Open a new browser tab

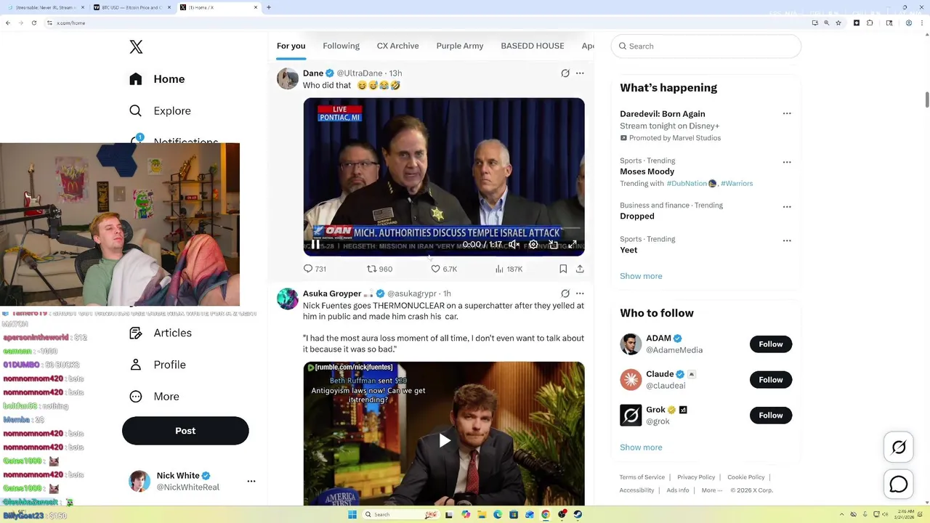[x=269, y=7]
